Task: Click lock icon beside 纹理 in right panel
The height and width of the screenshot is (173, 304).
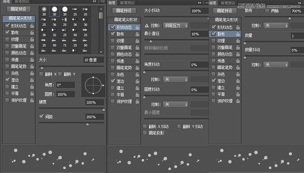Action: (238, 41)
